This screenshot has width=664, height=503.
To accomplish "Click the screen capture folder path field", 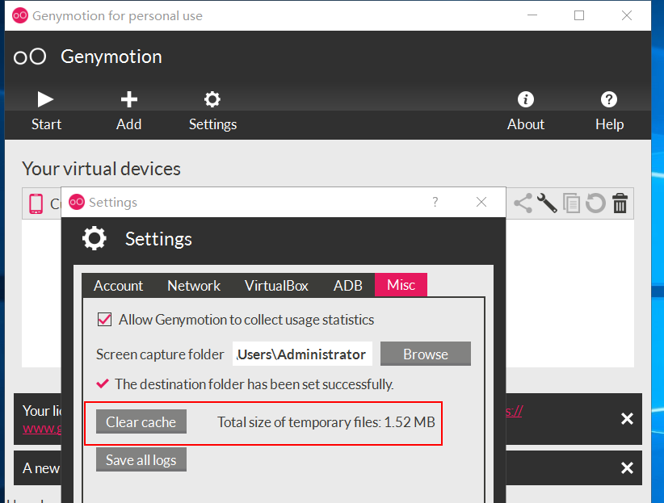I will click(x=302, y=354).
